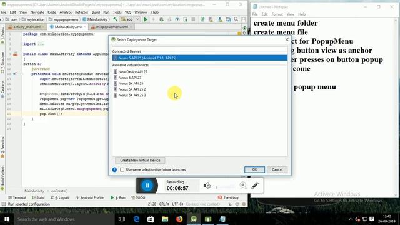
Task: Open the AVD Manager icon
Action: coord(211,19)
